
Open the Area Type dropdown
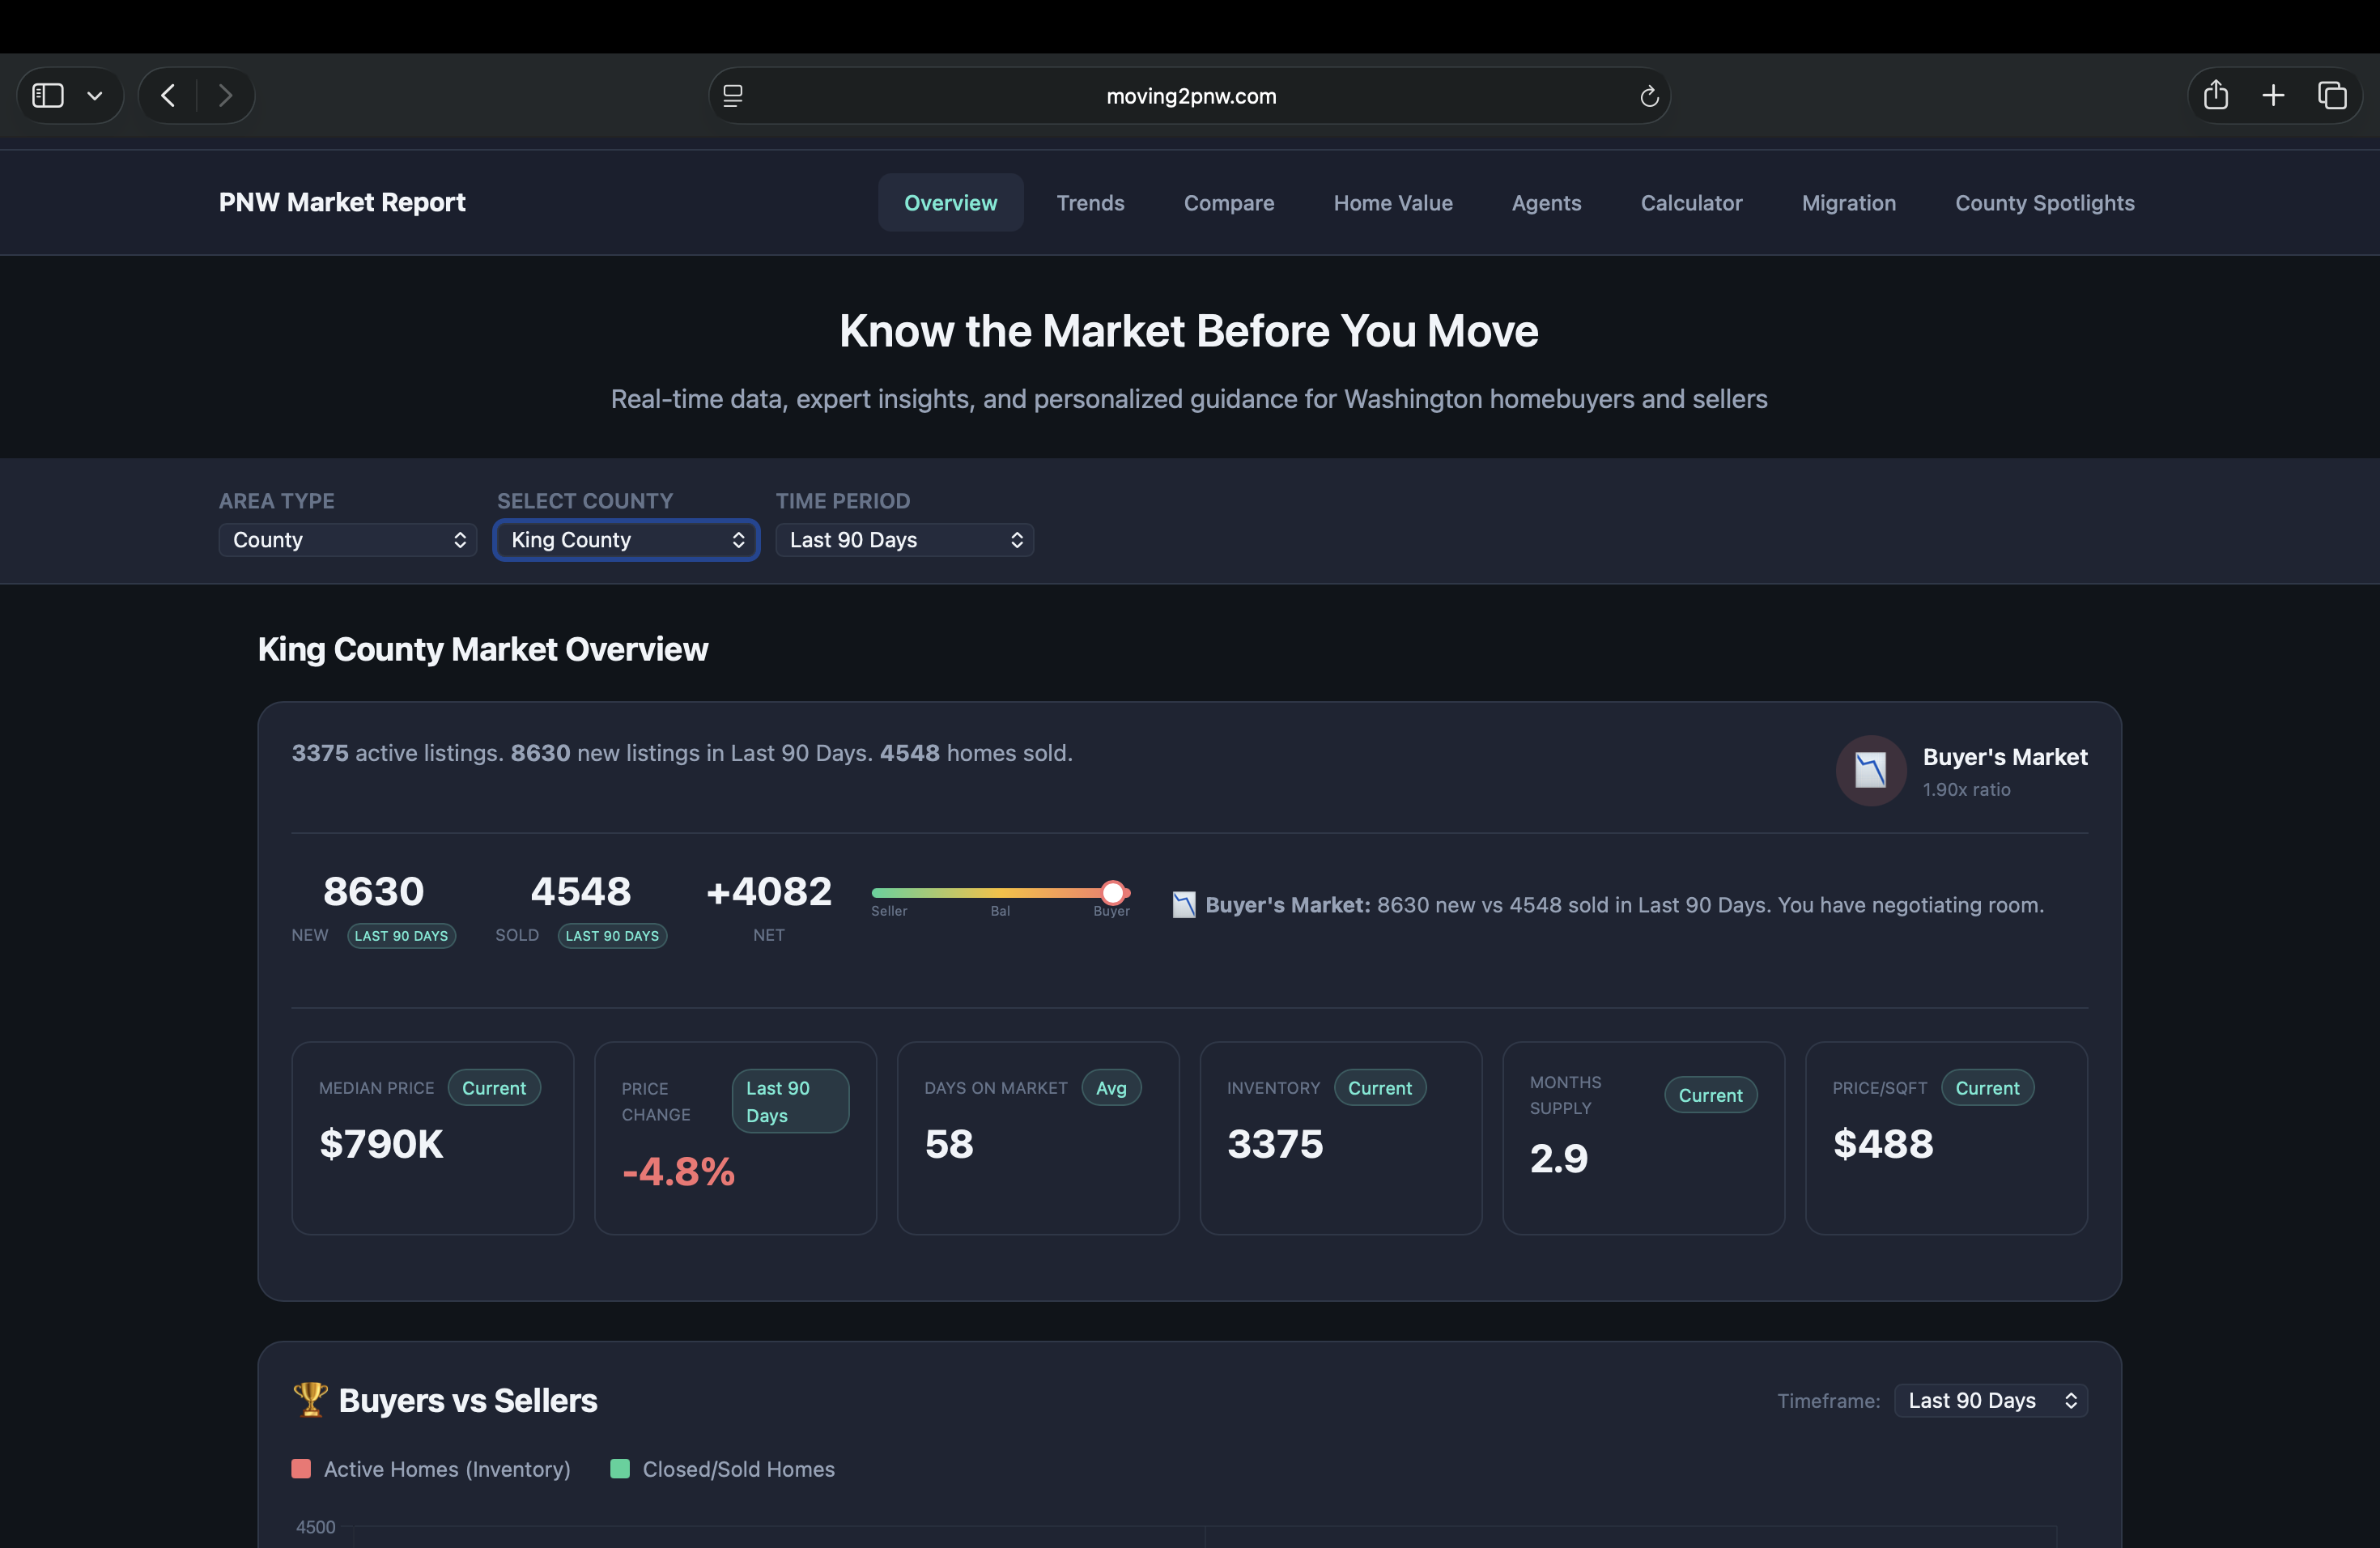(x=347, y=539)
